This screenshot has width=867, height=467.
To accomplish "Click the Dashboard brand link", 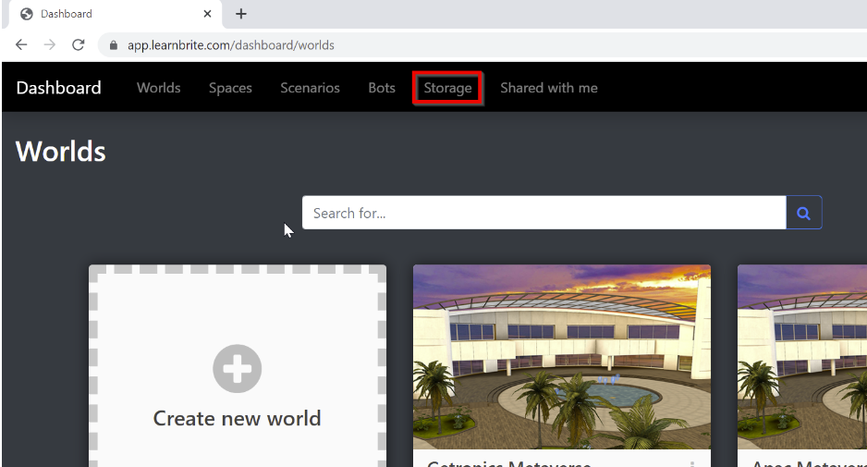I will [58, 88].
